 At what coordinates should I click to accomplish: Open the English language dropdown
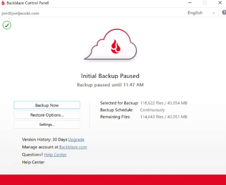click(201, 13)
